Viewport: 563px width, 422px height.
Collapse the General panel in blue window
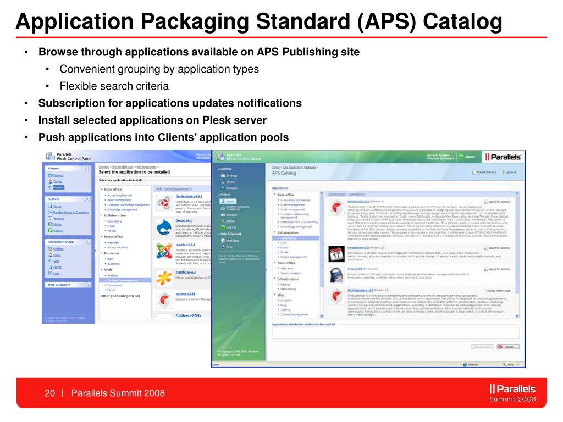[88, 168]
